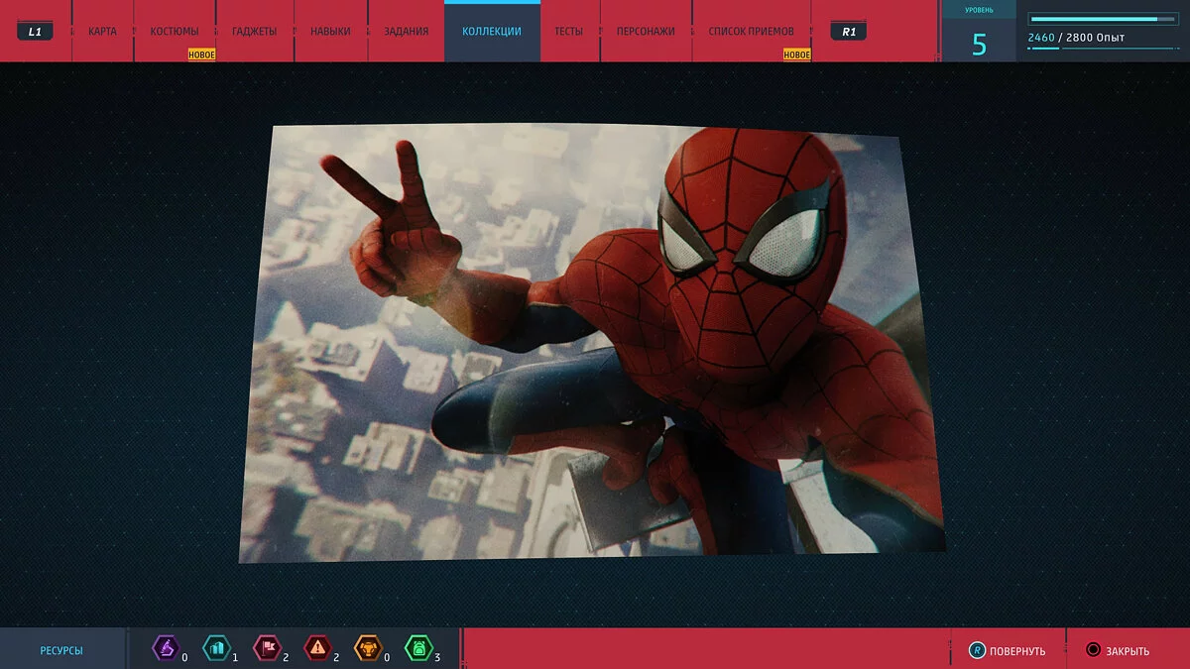Image resolution: width=1190 pixels, height=669 pixels.
Task: Go to the Навыки tab
Action: [x=330, y=32]
